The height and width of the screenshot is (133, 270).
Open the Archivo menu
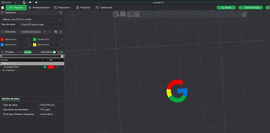click(x=6, y=2)
